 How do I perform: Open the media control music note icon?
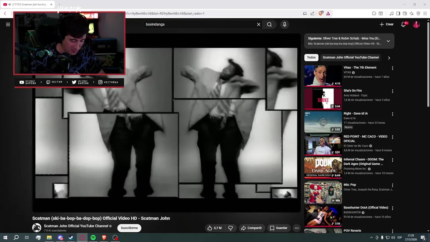(x=391, y=13)
